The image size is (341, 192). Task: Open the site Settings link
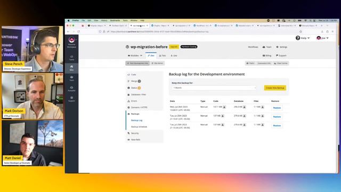pyautogui.click(x=282, y=47)
